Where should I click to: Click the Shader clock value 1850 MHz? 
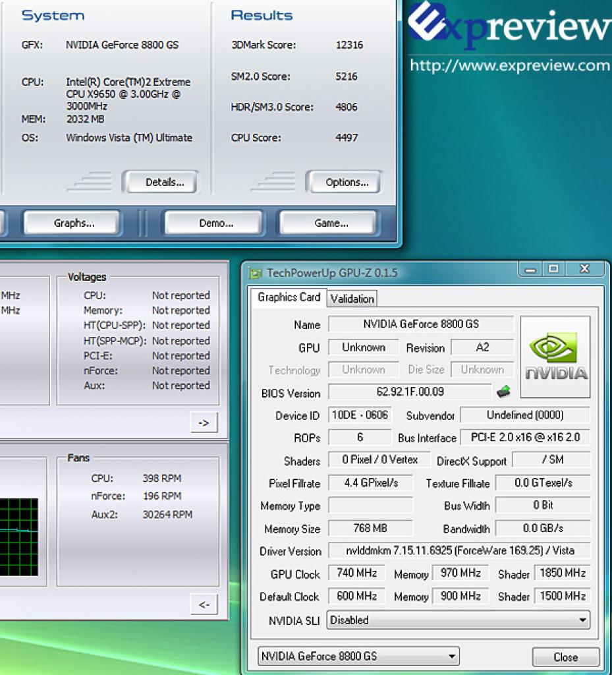pyautogui.click(x=562, y=573)
